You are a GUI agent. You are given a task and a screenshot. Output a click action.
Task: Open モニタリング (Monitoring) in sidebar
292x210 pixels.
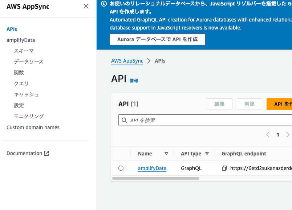pyautogui.click(x=29, y=116)
